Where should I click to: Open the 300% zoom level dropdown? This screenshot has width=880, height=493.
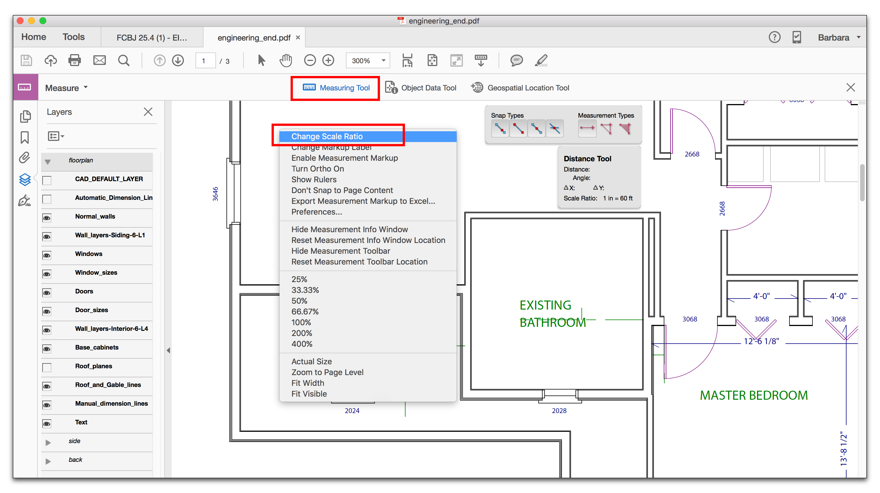(x=384, y=60)
